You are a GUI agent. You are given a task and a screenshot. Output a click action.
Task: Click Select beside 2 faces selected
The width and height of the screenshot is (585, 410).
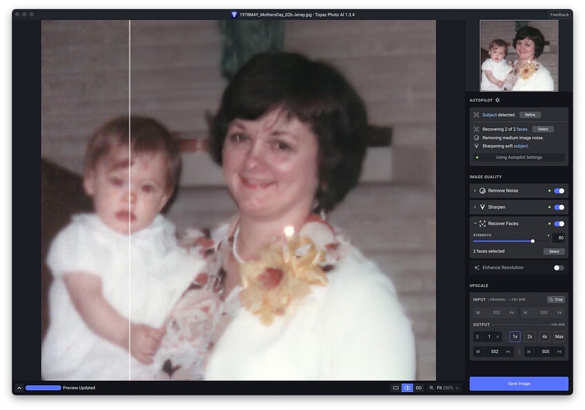coord(554,251)
